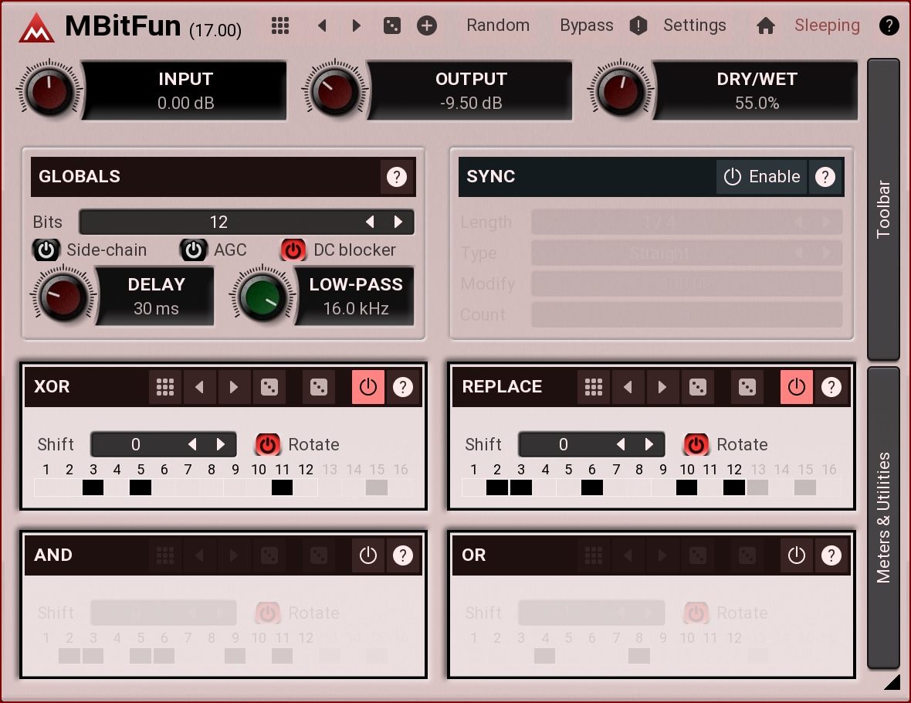The width and height of the screenshot is (911, 703).
Task: Turn on the AND panel power button
Action: pos(368,555)
